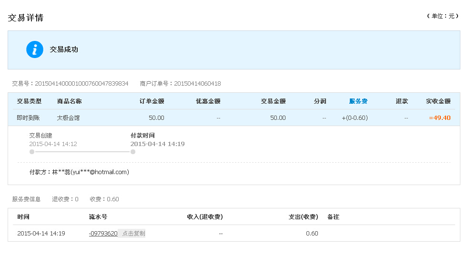Select the 交易创建 timeline start dot

[x=32, y=152]
